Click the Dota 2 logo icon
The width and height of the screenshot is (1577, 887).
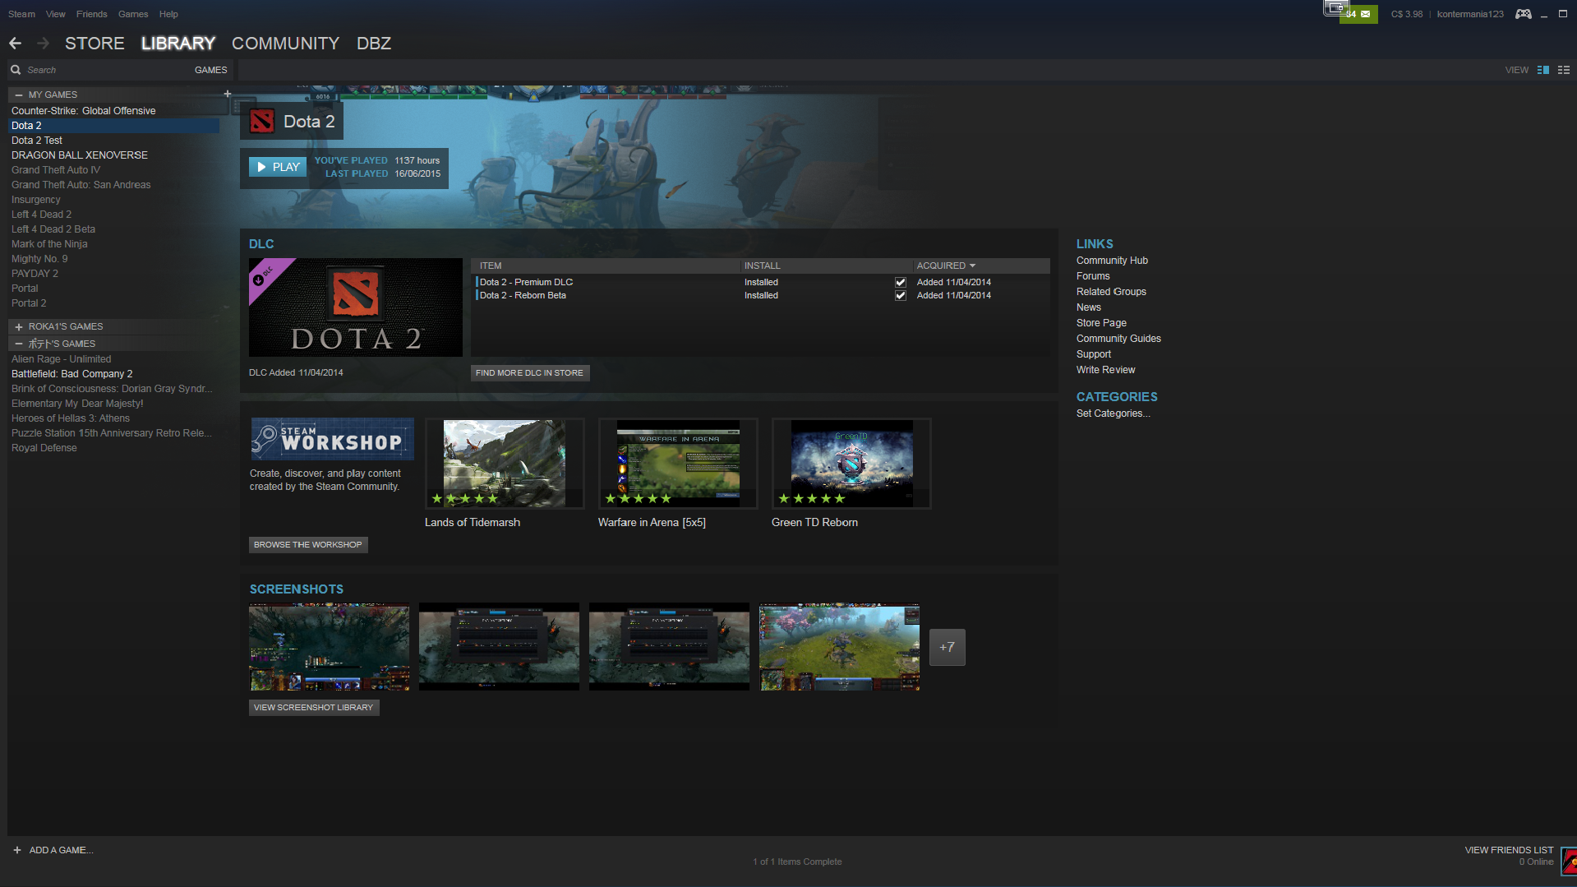point(262,122)
